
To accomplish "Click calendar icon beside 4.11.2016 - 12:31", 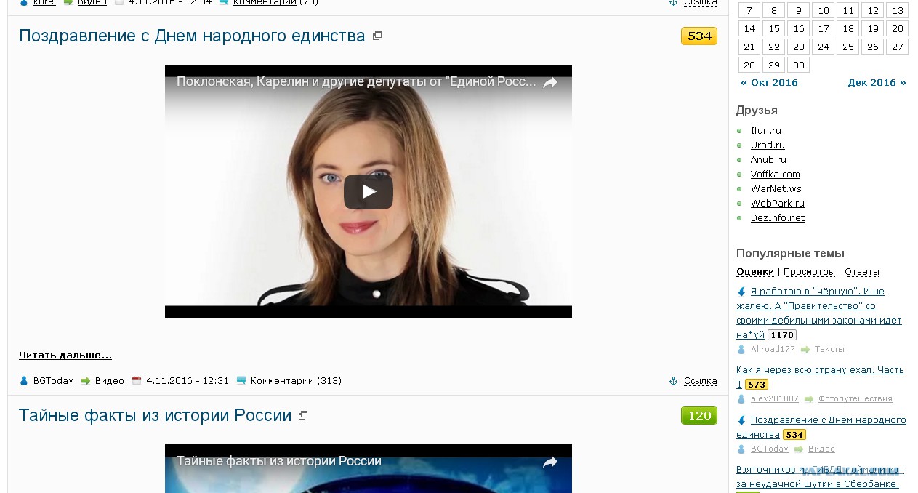I will click(x=137, y=380).
